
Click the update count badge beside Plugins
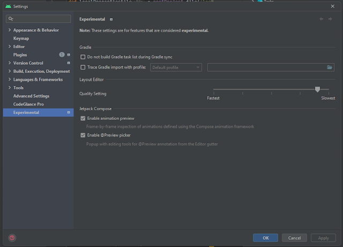tap(62, 55)
